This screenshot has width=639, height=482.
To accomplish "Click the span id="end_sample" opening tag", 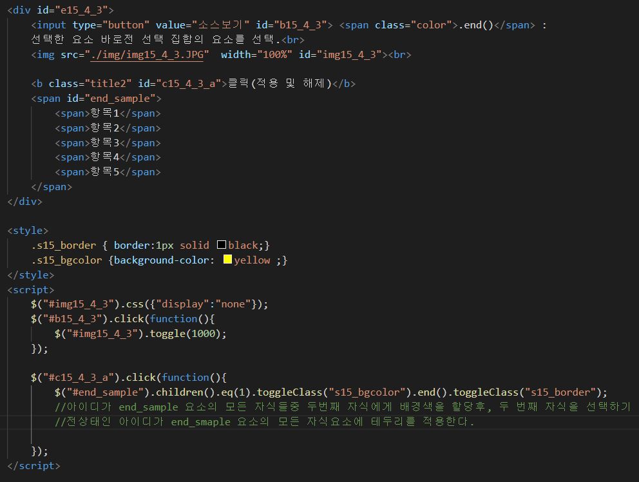I will (96, 99).
